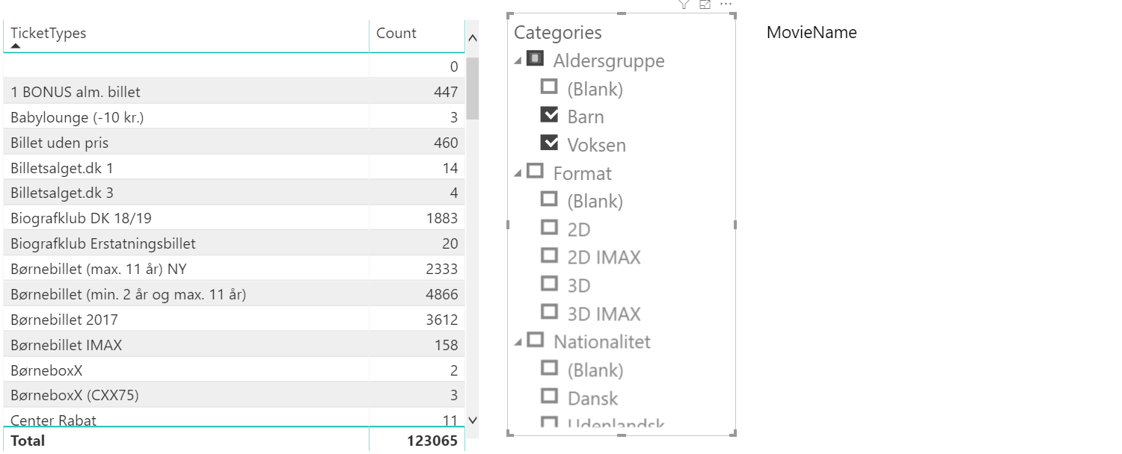Click the Total row label
This screenshot has height=454, width=1122.
pyautogui.click(x=28, y=441)
